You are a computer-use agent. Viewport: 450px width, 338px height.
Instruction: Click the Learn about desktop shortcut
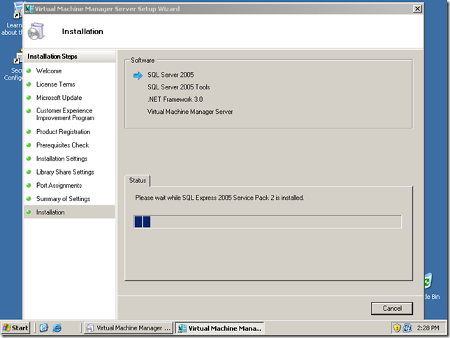click(12, 19)
